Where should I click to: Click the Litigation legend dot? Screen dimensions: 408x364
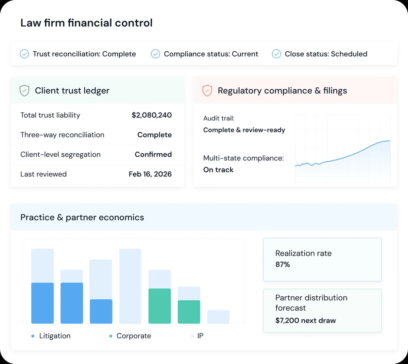(32, 336)
